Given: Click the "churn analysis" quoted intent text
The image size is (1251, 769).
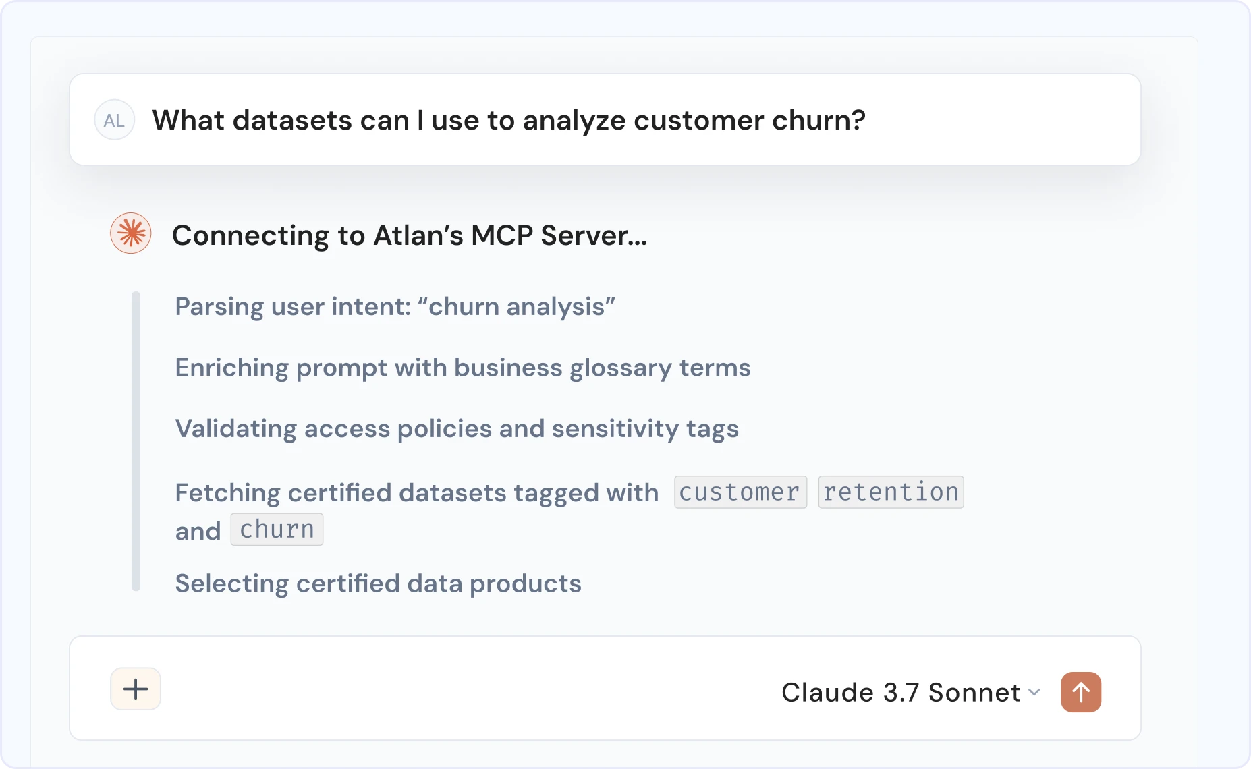Looking at the screenshot, I should [x=516, y=306].
